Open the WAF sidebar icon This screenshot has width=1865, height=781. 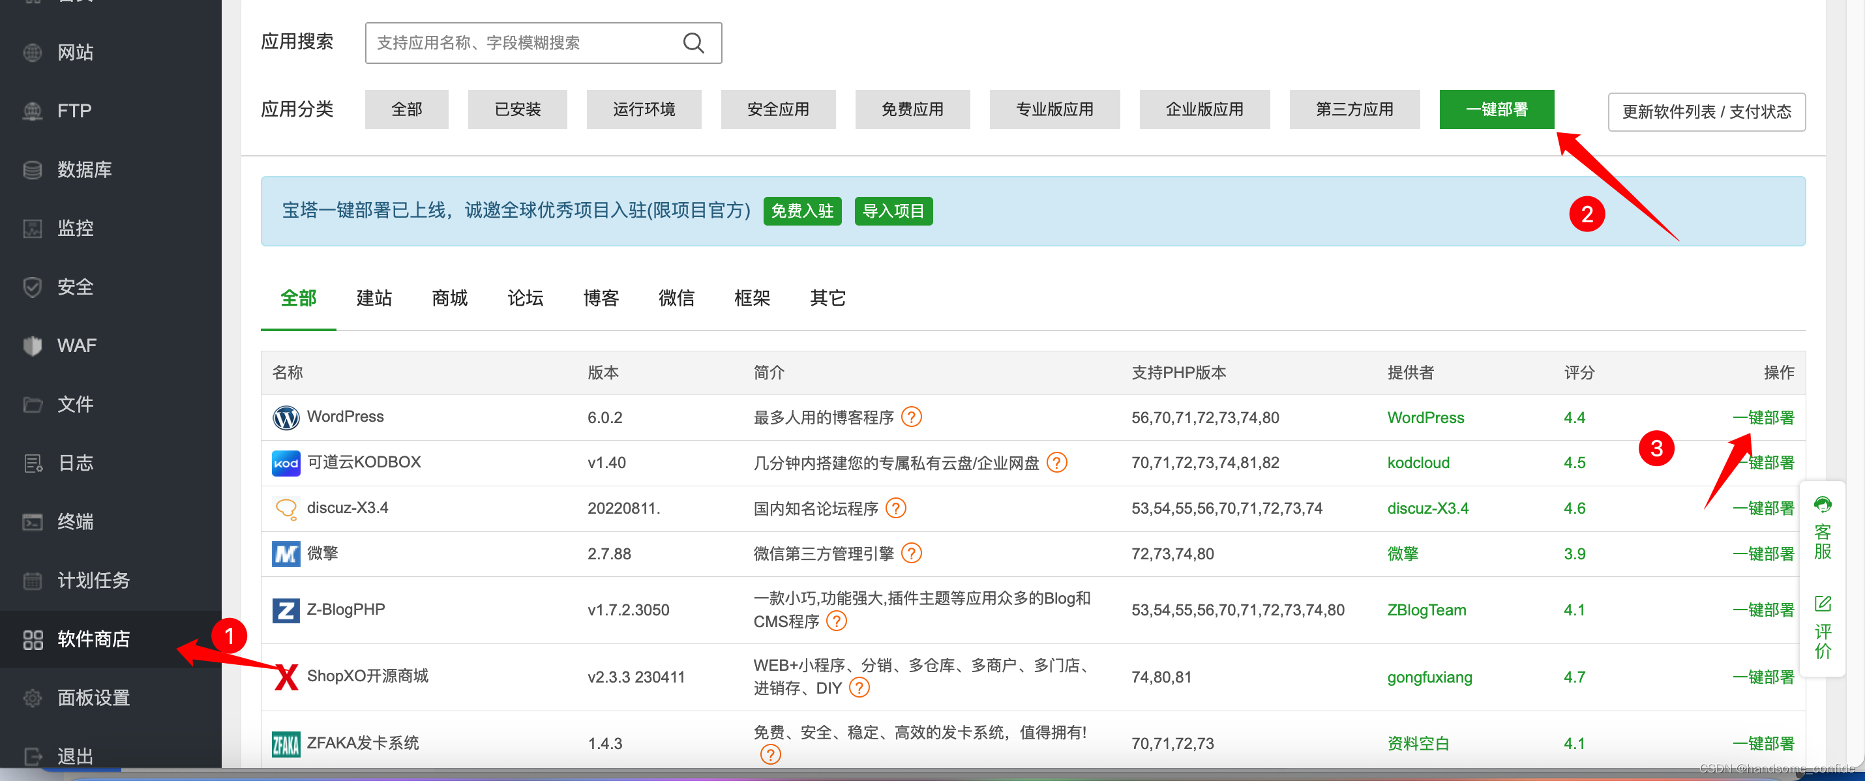[33, 346]
